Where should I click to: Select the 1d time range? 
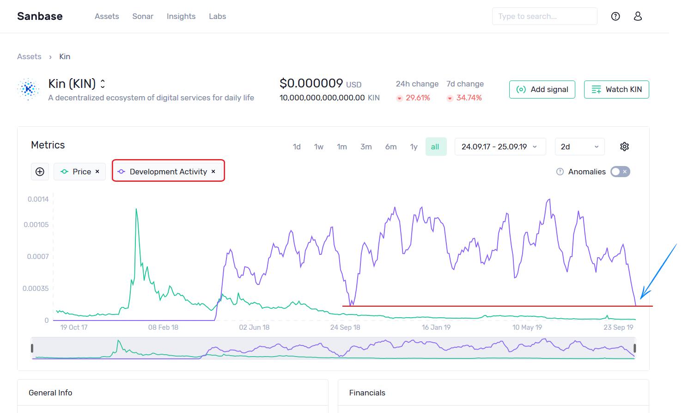[297, 147]
